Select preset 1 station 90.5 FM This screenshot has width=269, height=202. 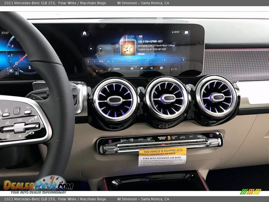101,61
